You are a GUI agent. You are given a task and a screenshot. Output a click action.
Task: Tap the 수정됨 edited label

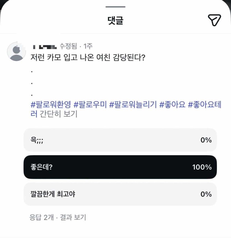tap(68, 46)
